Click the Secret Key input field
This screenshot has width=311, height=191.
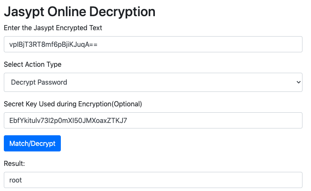(x=153, y=120)
